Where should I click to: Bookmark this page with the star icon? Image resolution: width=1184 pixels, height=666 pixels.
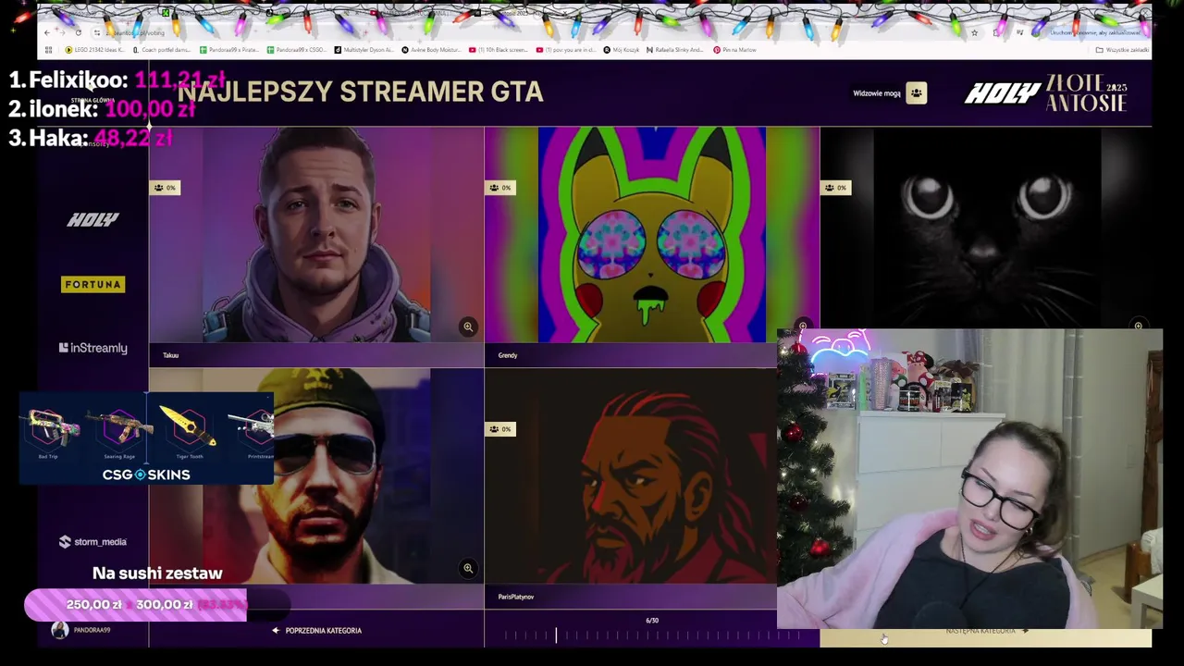pyautogui.click(x=974, y=32)
